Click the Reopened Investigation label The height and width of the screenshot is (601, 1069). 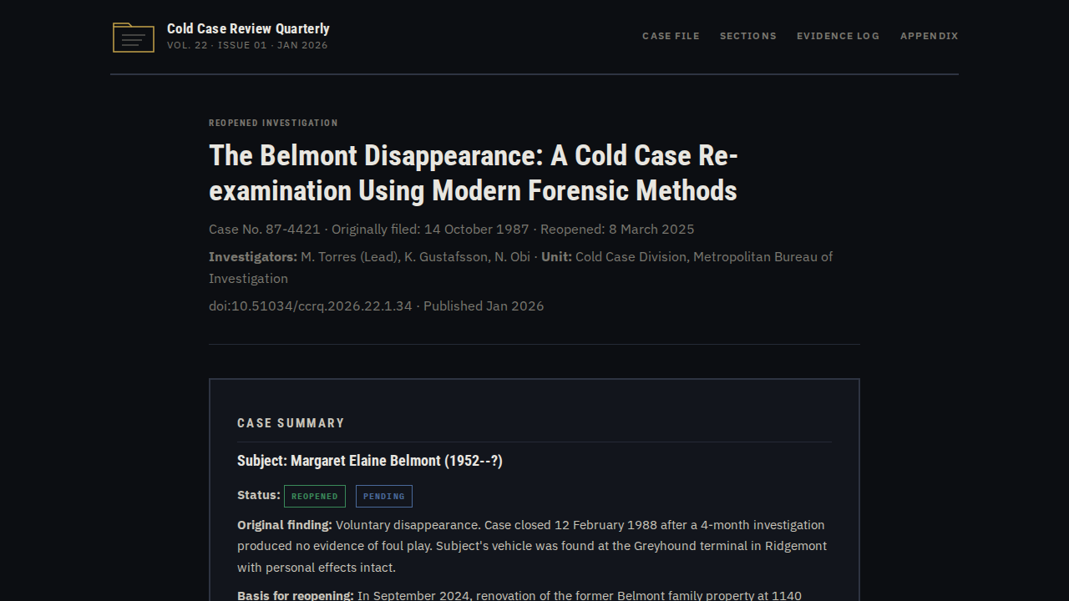273,123
